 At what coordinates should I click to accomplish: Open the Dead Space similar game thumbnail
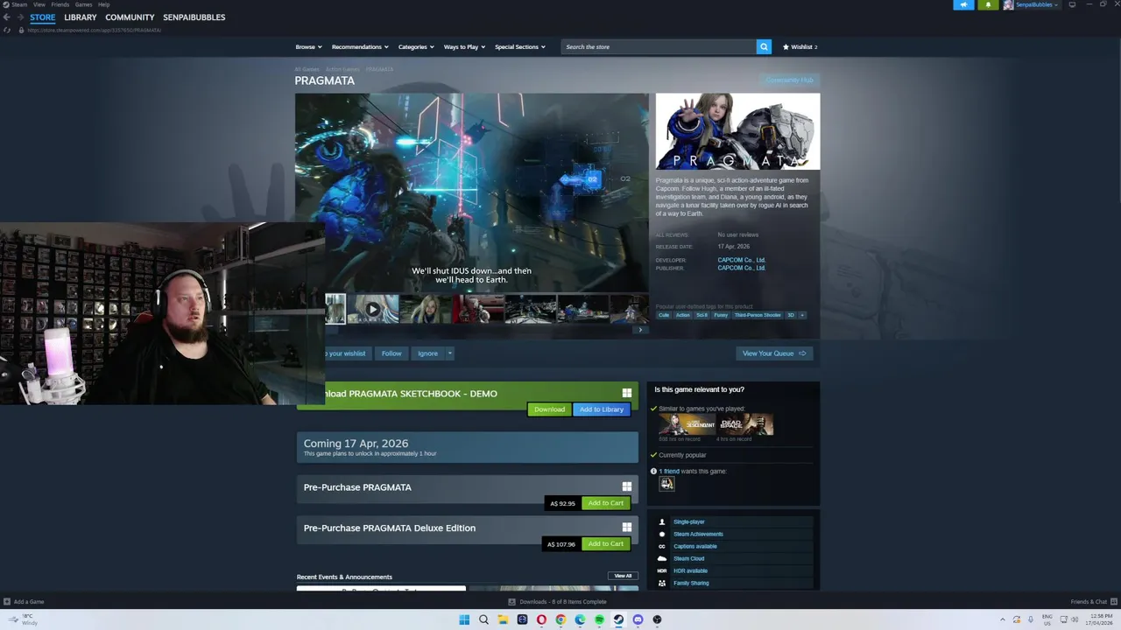(744, 424)
